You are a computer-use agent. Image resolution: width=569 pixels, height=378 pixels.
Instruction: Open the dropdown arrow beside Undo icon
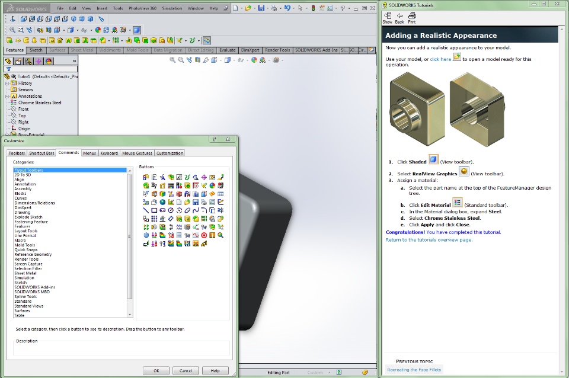point(293,8)
